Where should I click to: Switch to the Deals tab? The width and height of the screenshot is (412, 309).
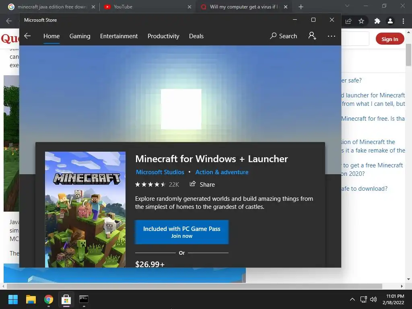[196, 36]
